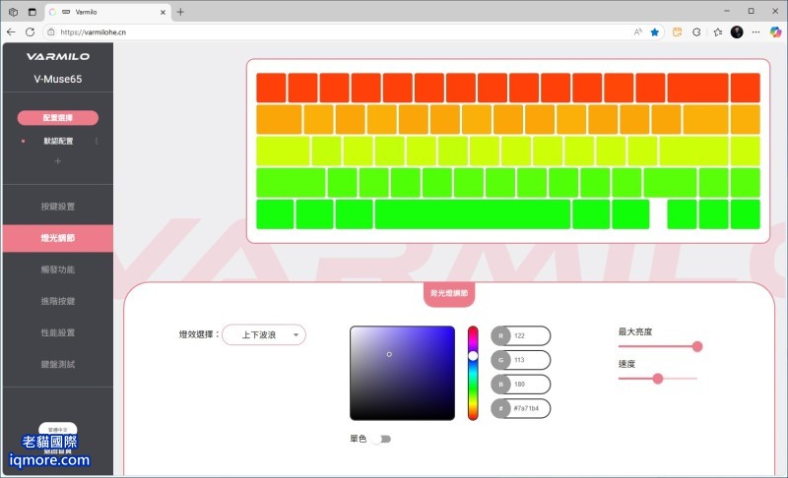Image resolution: width=788 pixels, height=478 pixels.
Task: Select the Varmilo tab in the browser
Action: [x=106, y=12]
